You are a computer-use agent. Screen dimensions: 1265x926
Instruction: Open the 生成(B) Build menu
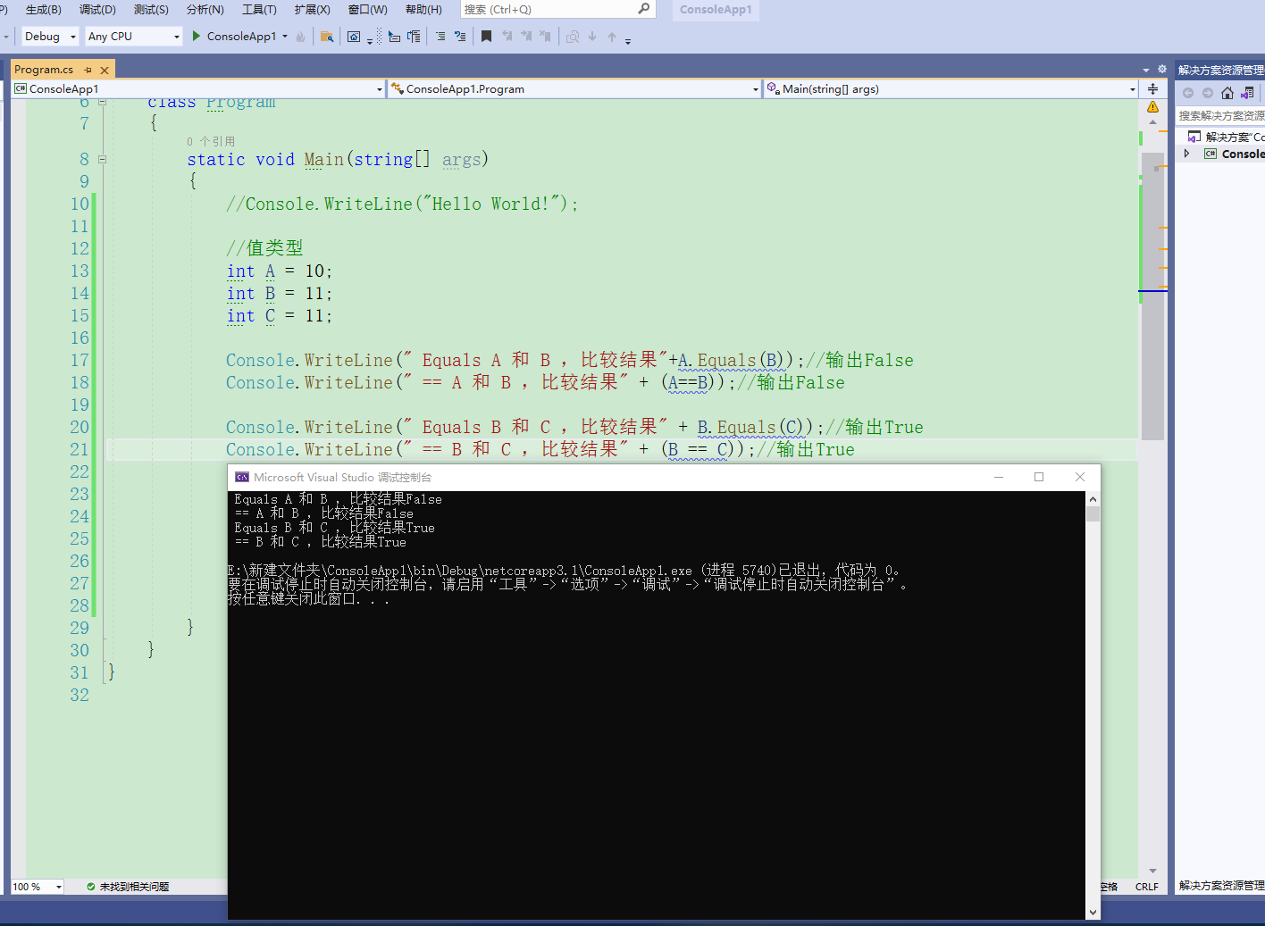tap(43, 10)
